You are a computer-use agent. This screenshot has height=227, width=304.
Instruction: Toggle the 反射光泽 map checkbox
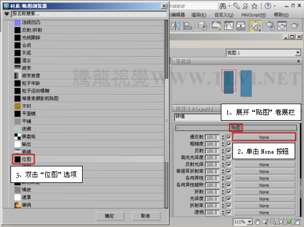pos(229,165)
